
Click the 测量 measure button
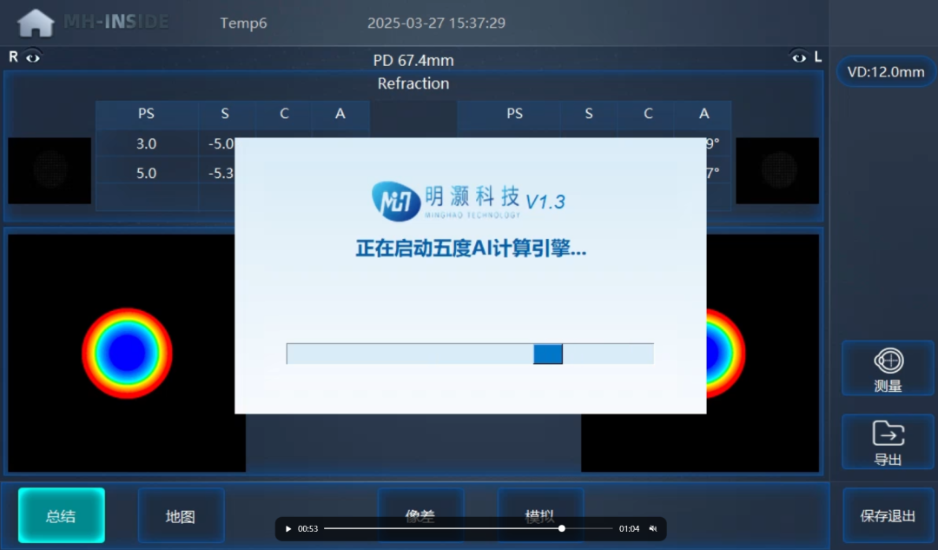888,368
